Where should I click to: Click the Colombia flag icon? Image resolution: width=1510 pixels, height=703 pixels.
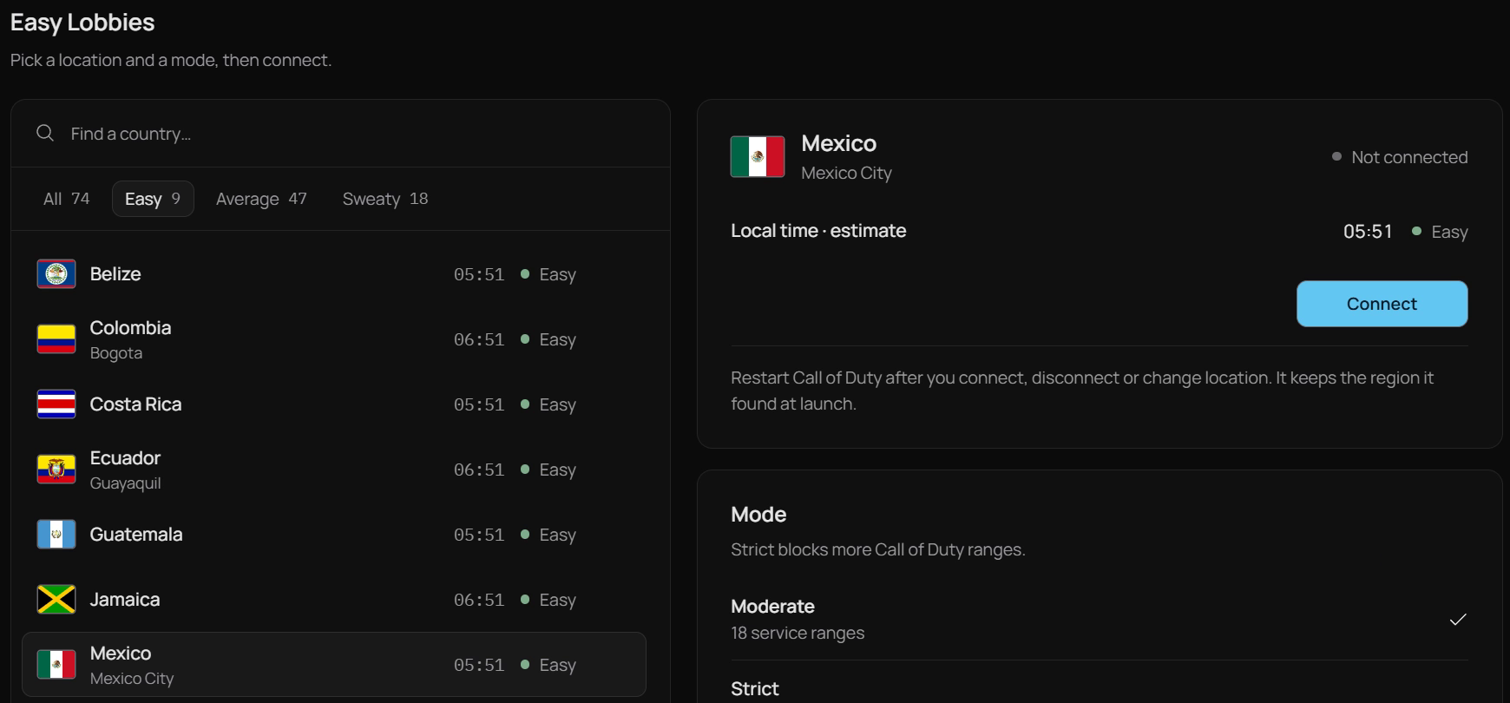56,339
